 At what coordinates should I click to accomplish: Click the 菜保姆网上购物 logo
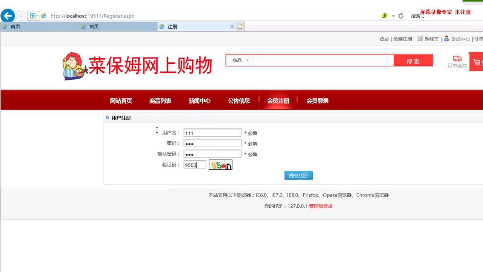pyautogui.click(x=137, y=66)
